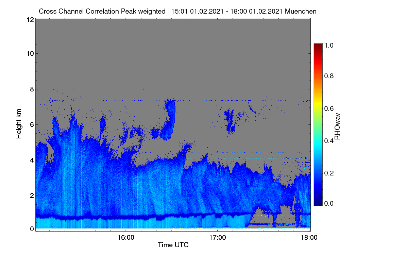
Task: Click the height tick label '10'
Action: [30, 53]
